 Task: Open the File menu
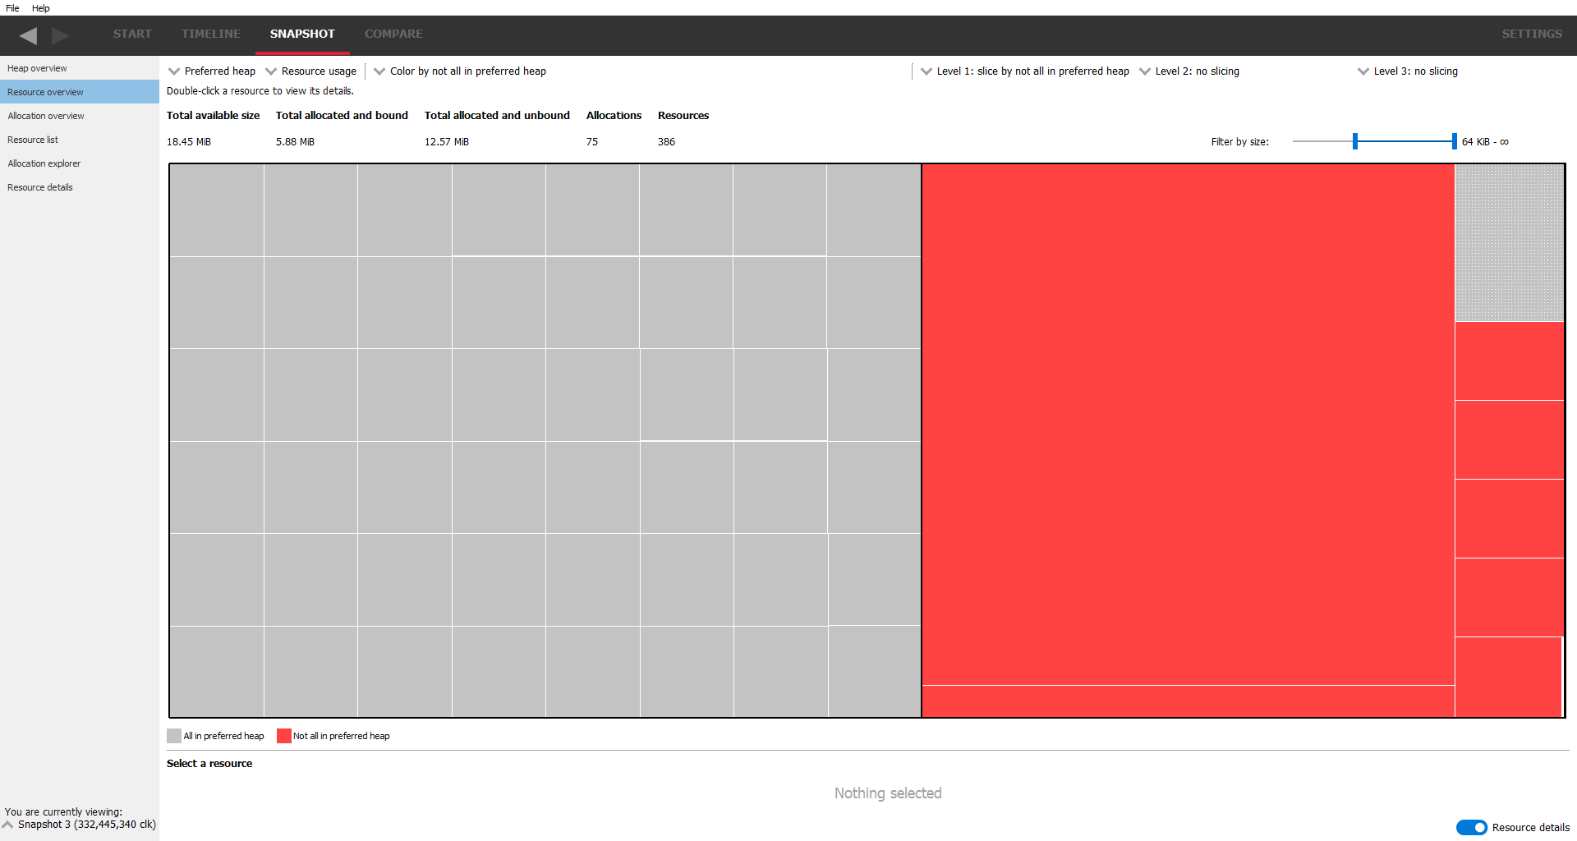point(12,8)
